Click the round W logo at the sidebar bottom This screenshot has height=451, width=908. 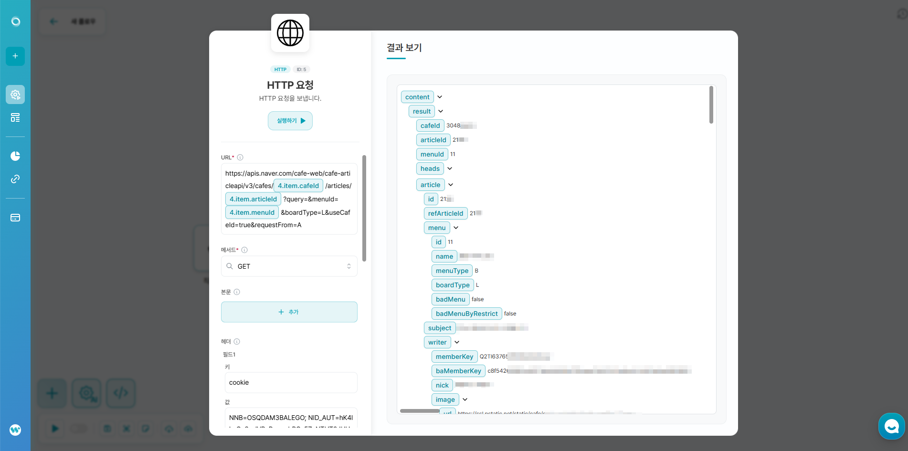point(15,430)
